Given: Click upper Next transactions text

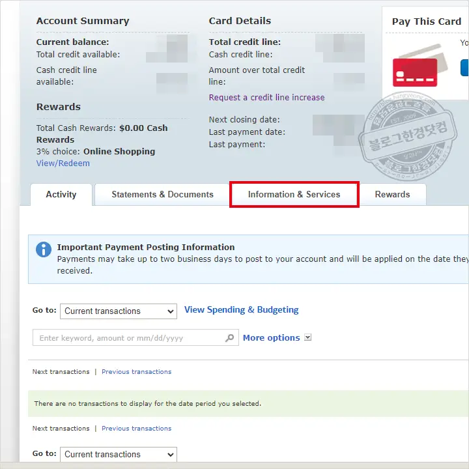Looking at the screenshot, I should (61, 372).
